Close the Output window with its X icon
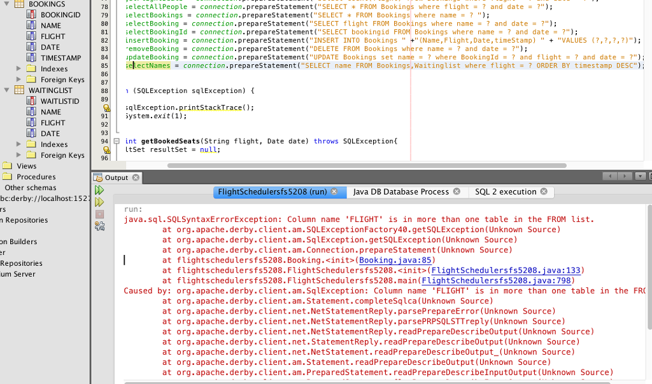The width and height of the screenshot is (652, 384). (x=136, y=177)
